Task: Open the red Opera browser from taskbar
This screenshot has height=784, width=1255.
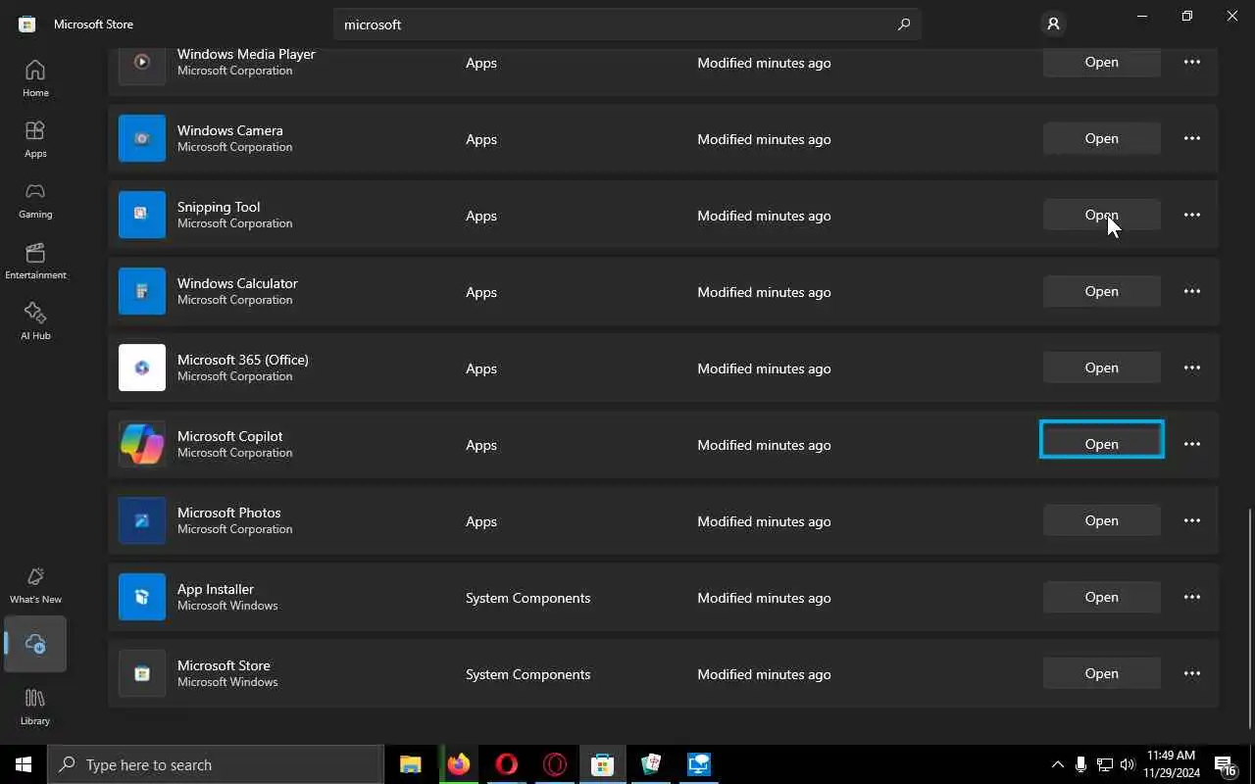Action: 506,764
